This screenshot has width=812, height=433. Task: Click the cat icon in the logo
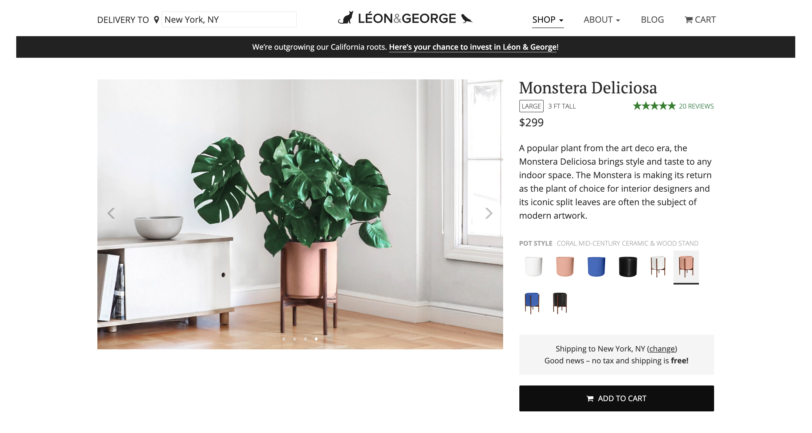(346, 18)
